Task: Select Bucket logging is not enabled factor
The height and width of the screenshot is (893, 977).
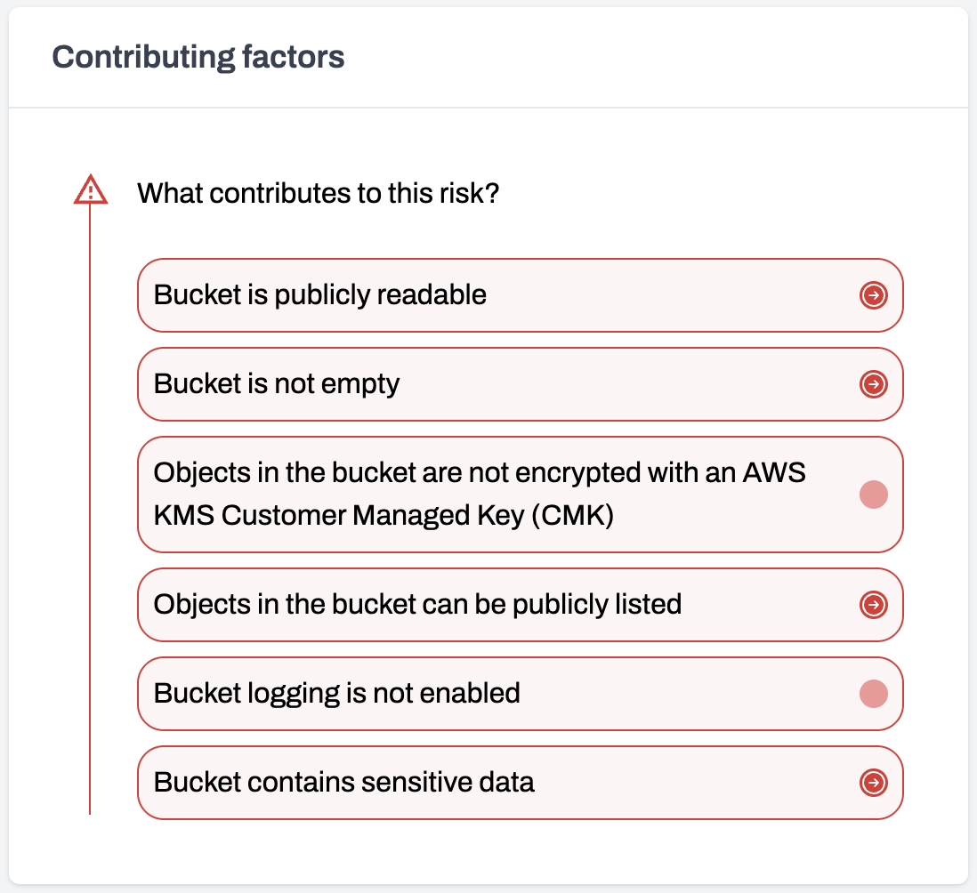Action: tap(521, 694)
